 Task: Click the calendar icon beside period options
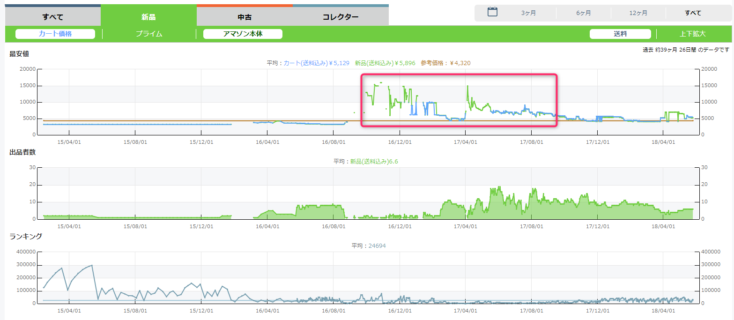click(x=492, y=12)
